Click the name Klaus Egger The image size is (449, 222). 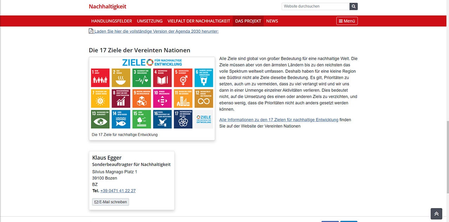click(x=107, y=158)
